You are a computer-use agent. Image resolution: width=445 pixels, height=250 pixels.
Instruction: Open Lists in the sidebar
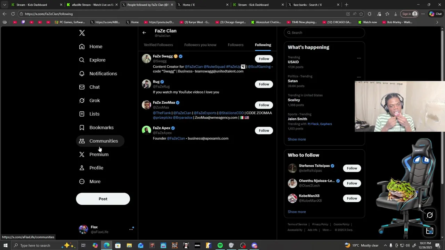coord(89,114)
